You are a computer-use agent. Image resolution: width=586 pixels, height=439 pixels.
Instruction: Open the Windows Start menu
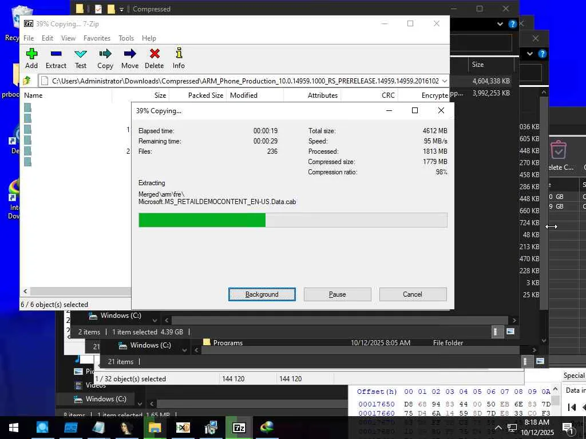coord(14,428)
